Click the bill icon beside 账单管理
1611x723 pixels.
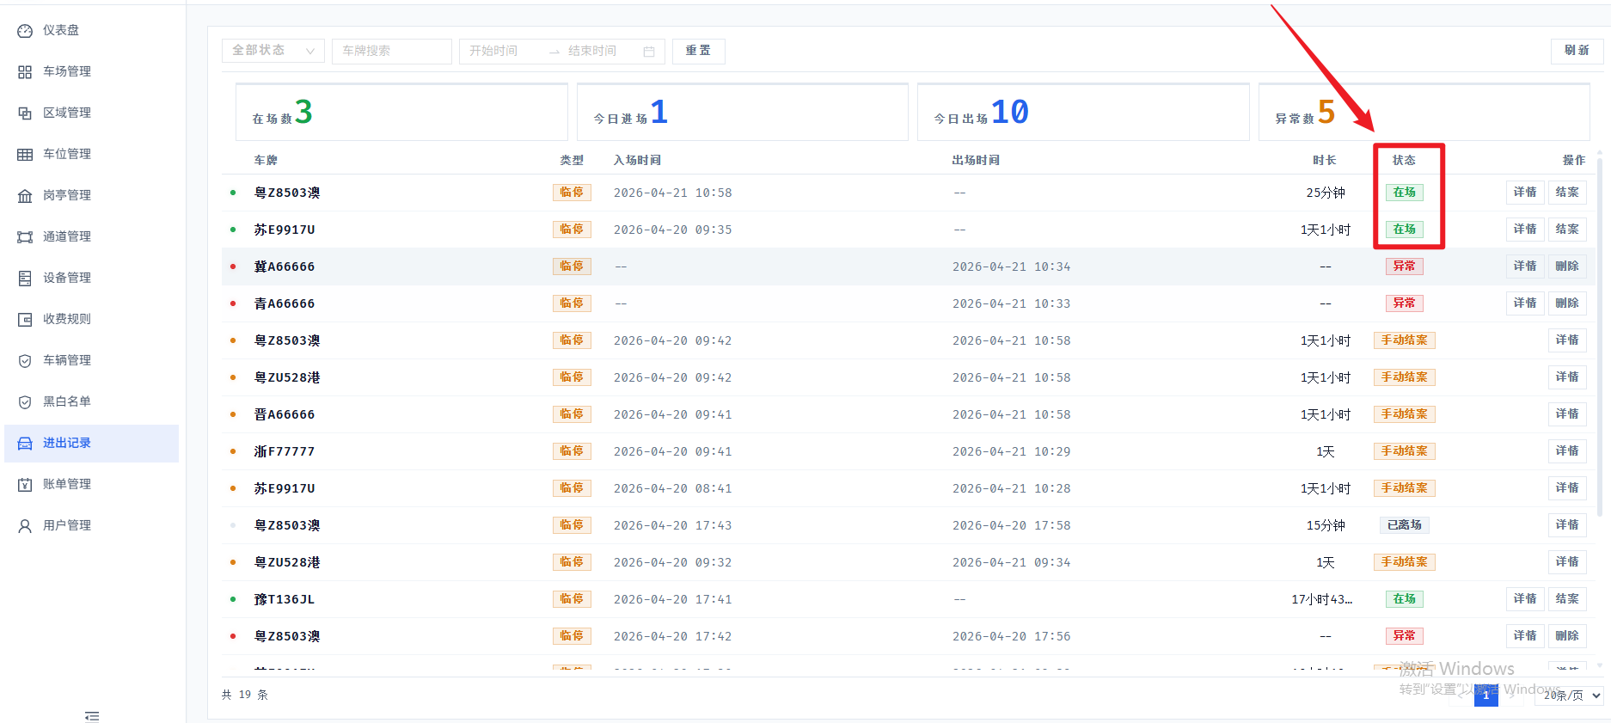tap(25, 485)
